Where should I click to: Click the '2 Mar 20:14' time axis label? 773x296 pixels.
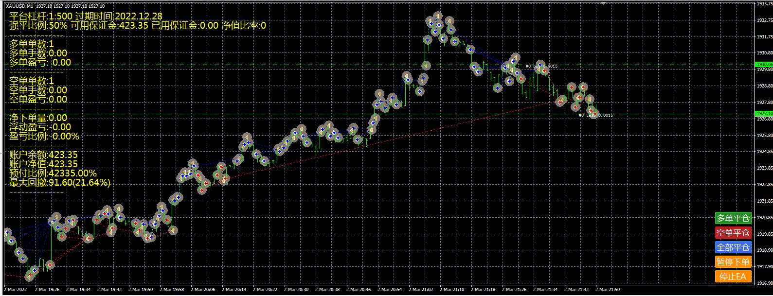pyautogui.click(x=234, y=289)
